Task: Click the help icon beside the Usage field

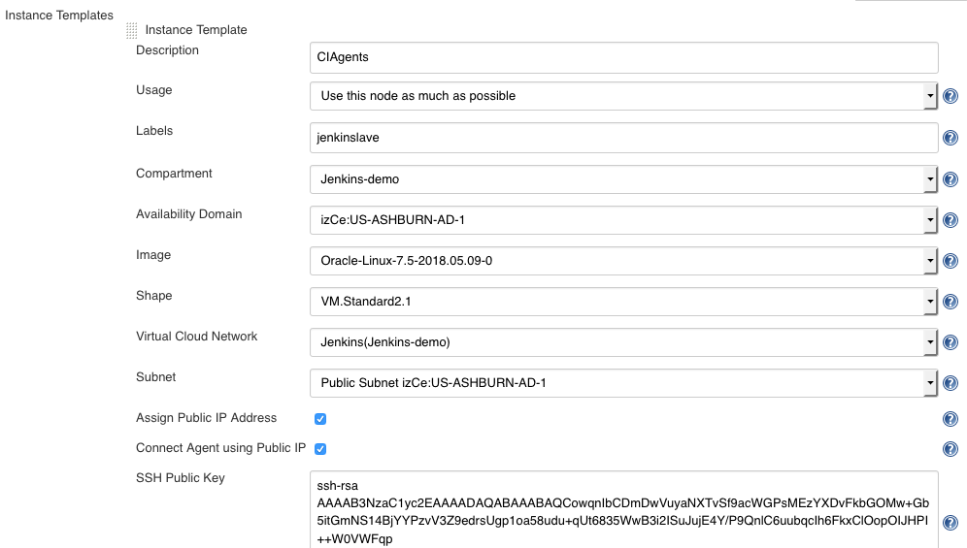Action: click(x=950, y=96)
